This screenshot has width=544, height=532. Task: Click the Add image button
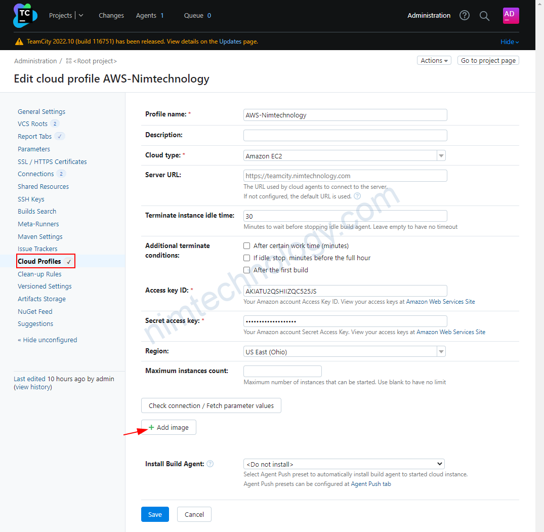pos(169,427)
